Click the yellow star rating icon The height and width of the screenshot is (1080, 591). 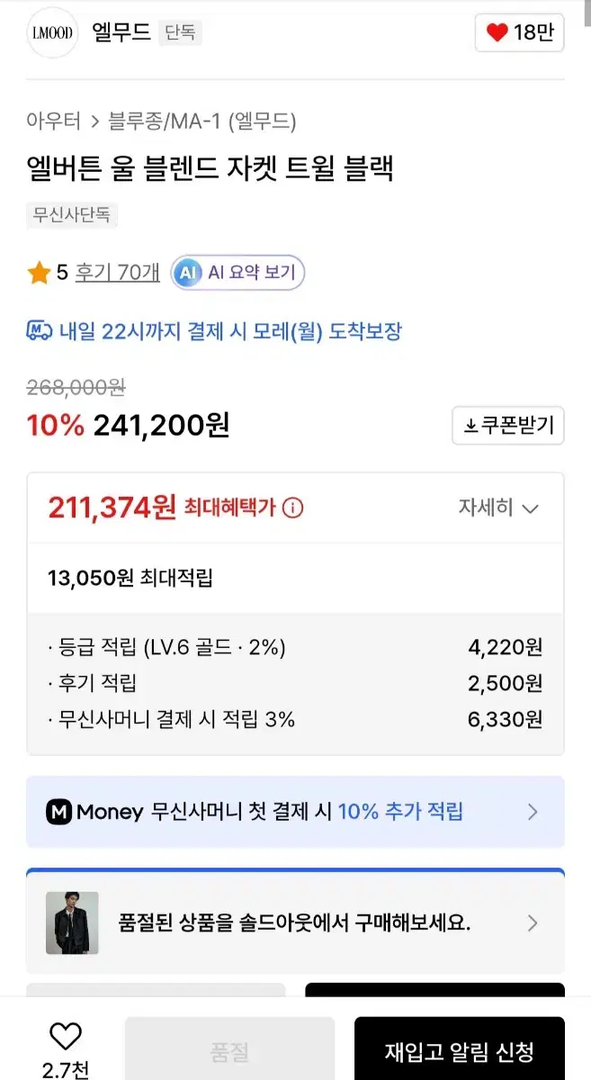coord(39,273)
